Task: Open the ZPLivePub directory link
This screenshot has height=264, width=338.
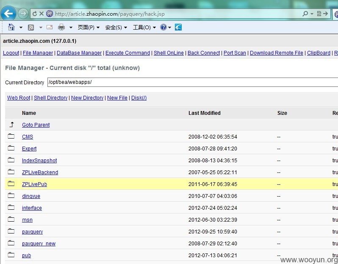Action: 34,184
